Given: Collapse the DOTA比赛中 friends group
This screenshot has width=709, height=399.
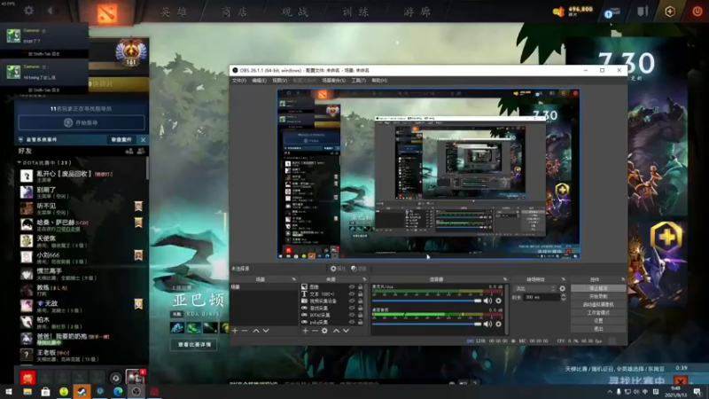Looking at the screenshot, I should [x=19, y=162].
